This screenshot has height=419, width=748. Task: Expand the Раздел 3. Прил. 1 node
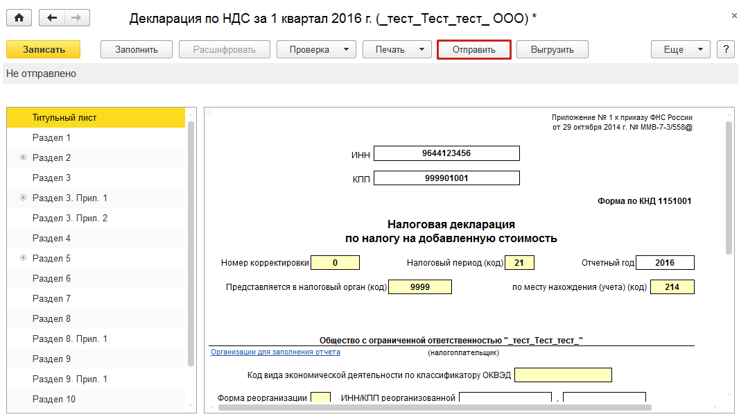point(23,198)
